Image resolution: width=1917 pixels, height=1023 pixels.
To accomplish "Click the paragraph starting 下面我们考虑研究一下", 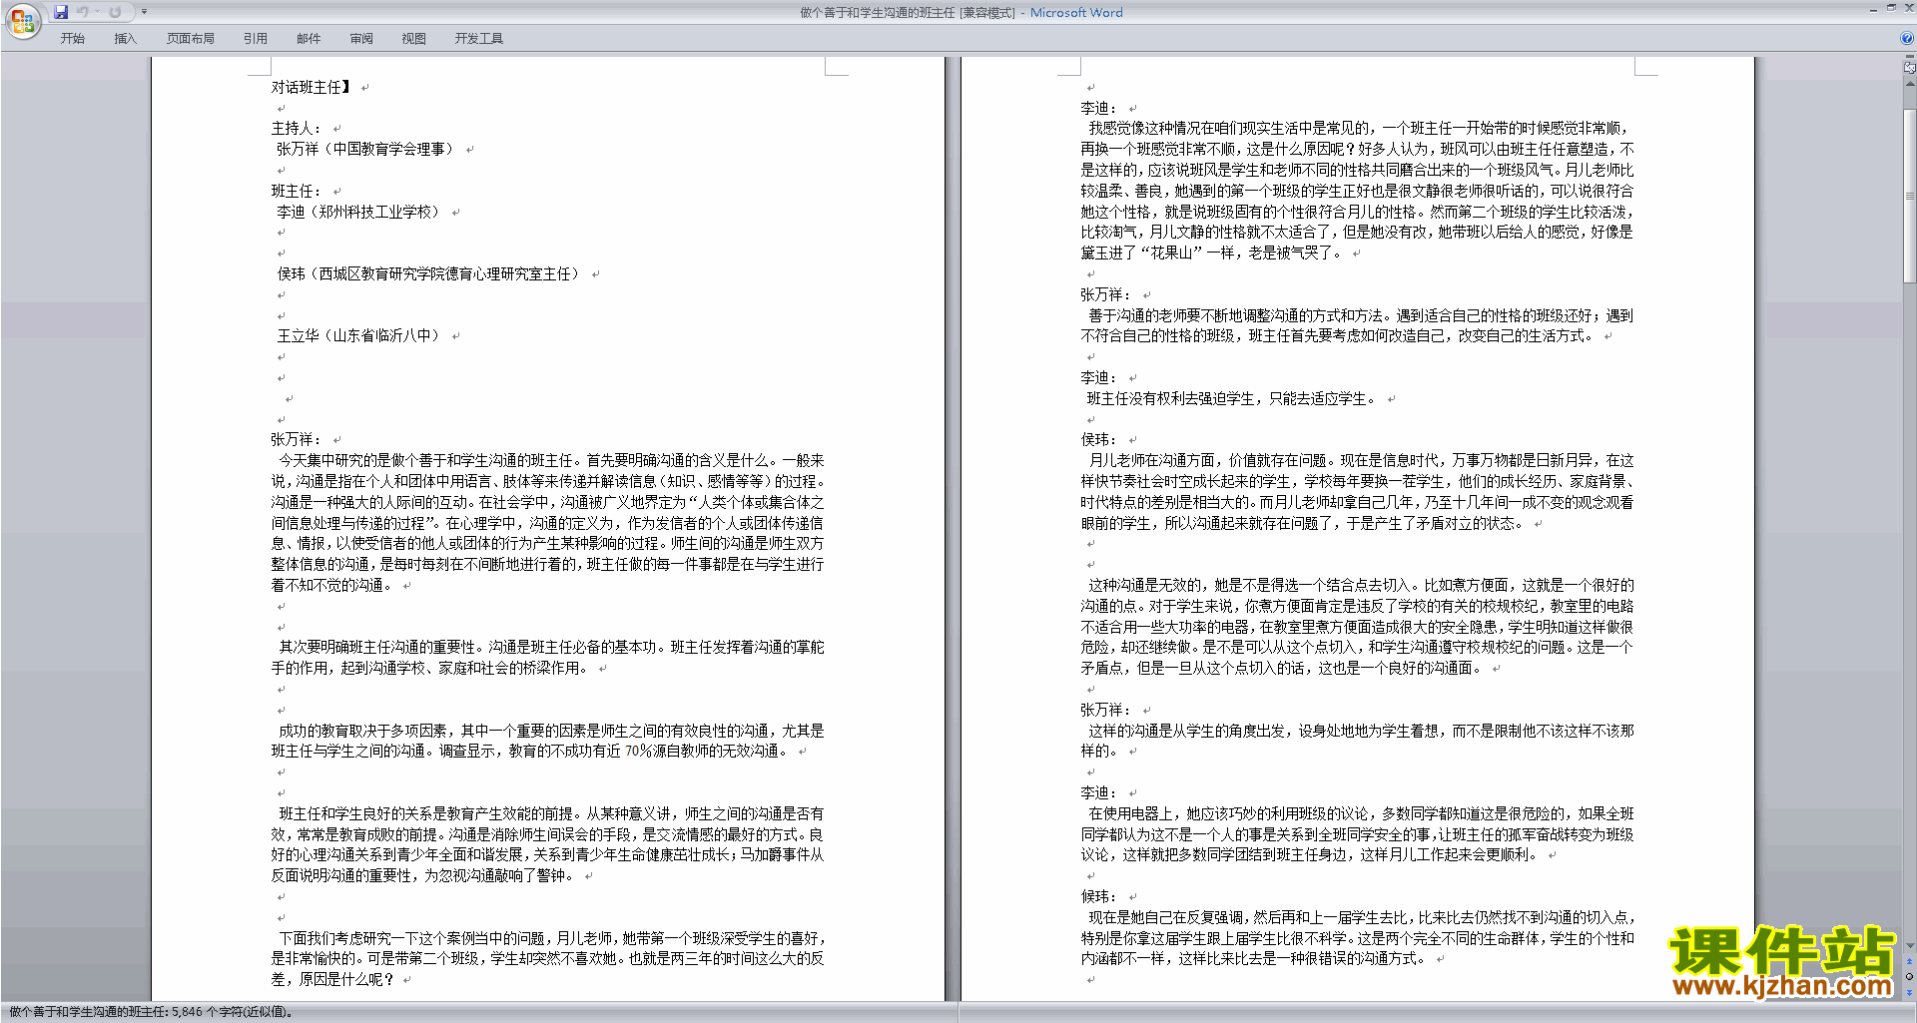I will pyautogui.click(x=547, y=958).
